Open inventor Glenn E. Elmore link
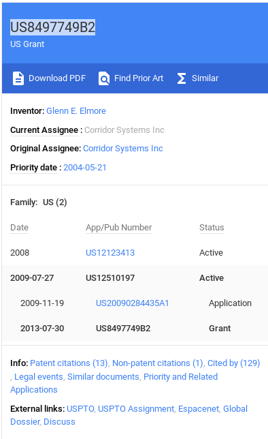 pyautogui.click(x=76, y=111)
